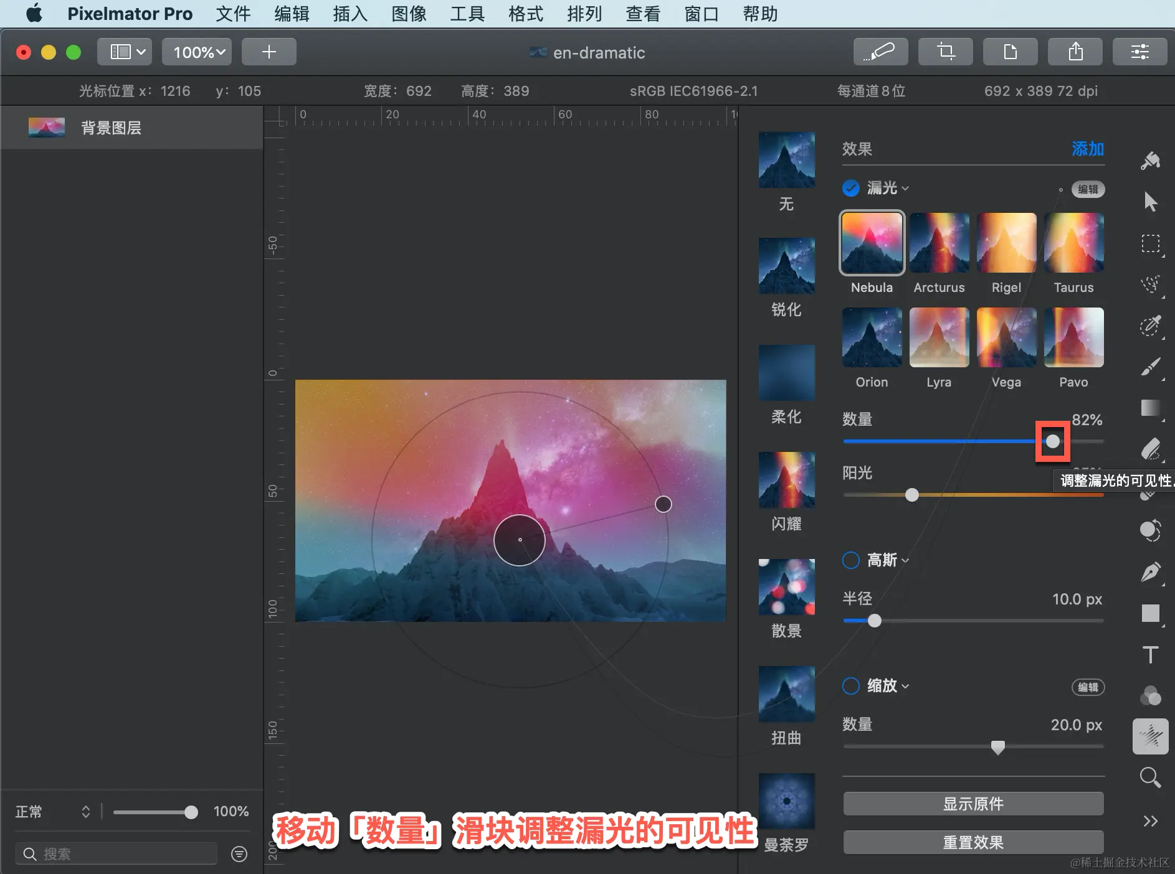Open the layer filter icon
1175x874 pixels.
(x=239, y=854)
